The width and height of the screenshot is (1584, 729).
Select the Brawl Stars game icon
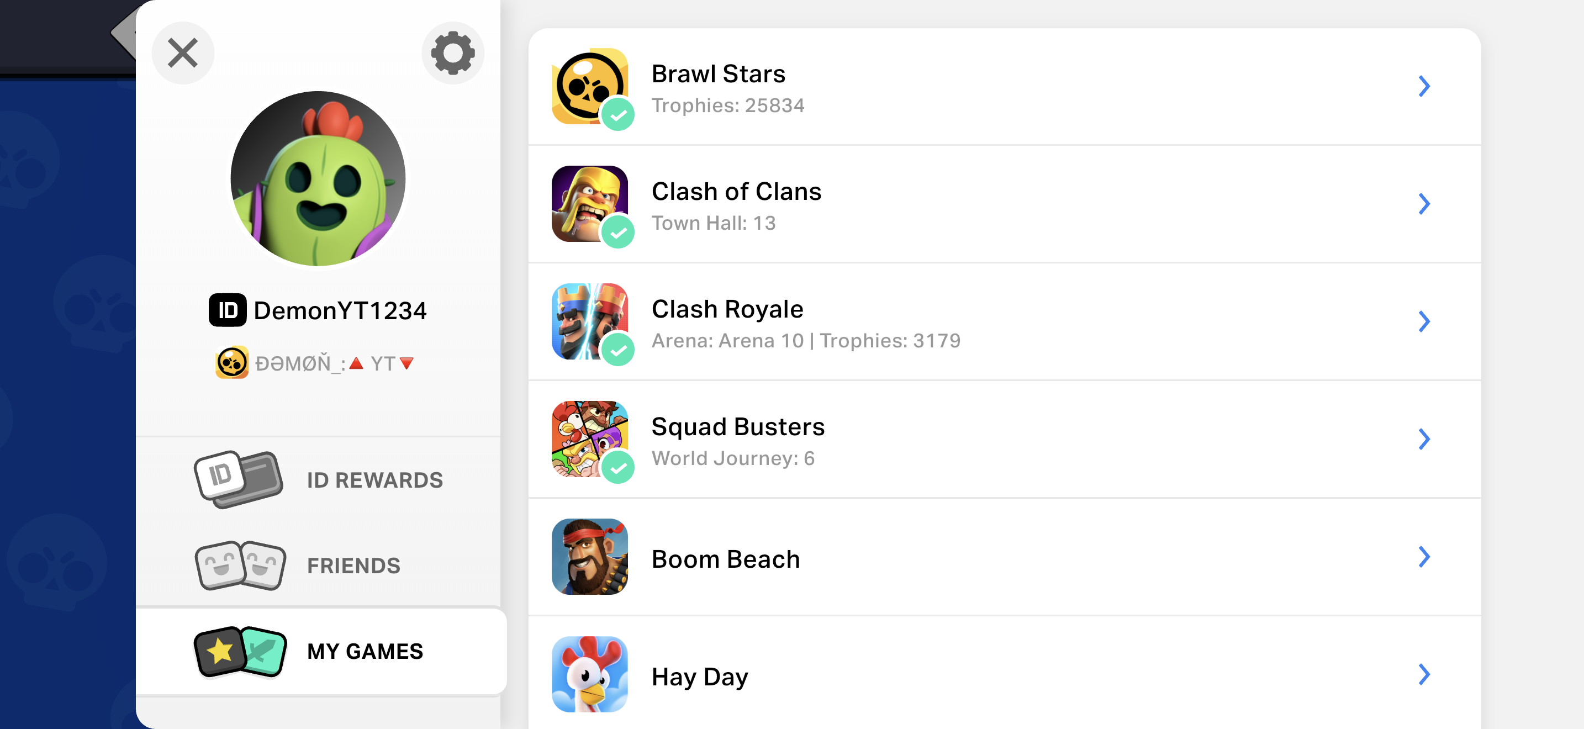(590, 86)
